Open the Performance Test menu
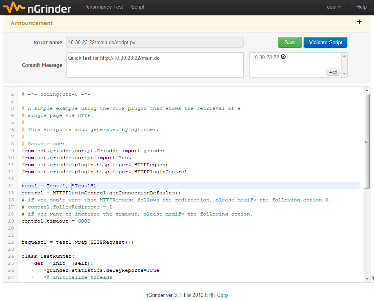Screen dimensions: 374x300 [103, 7]
